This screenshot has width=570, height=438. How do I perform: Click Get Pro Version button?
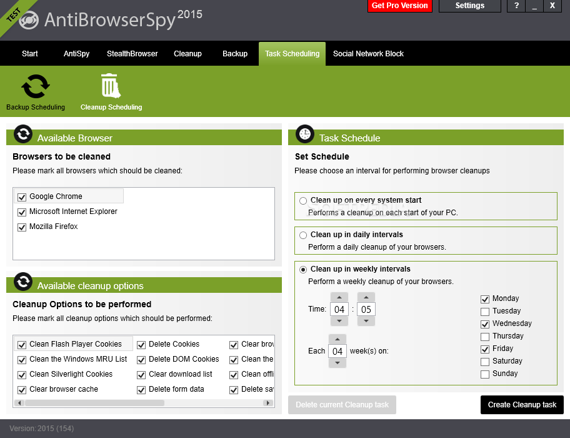pyautogui.click(x=400, y=6)
